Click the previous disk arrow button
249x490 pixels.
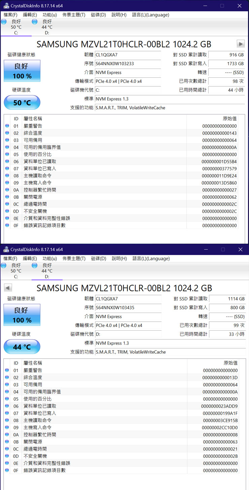(8, 288)
